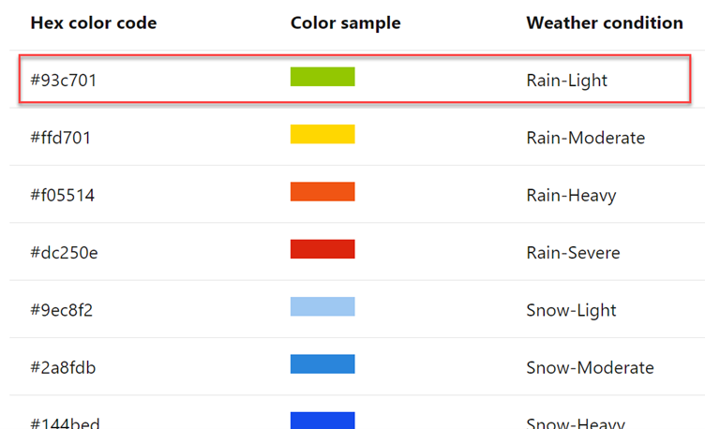The height and width of the screenshot is (429, 705).
Task: Select the #dc250e hex code text
Action: coord(64,253)
